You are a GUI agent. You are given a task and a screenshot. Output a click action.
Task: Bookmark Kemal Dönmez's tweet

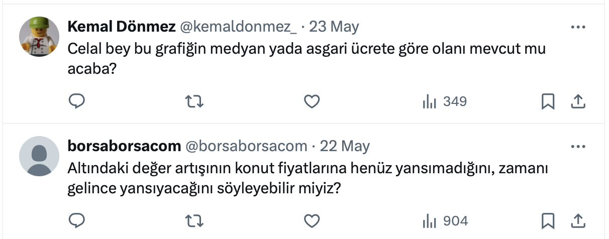coord(548,102)
